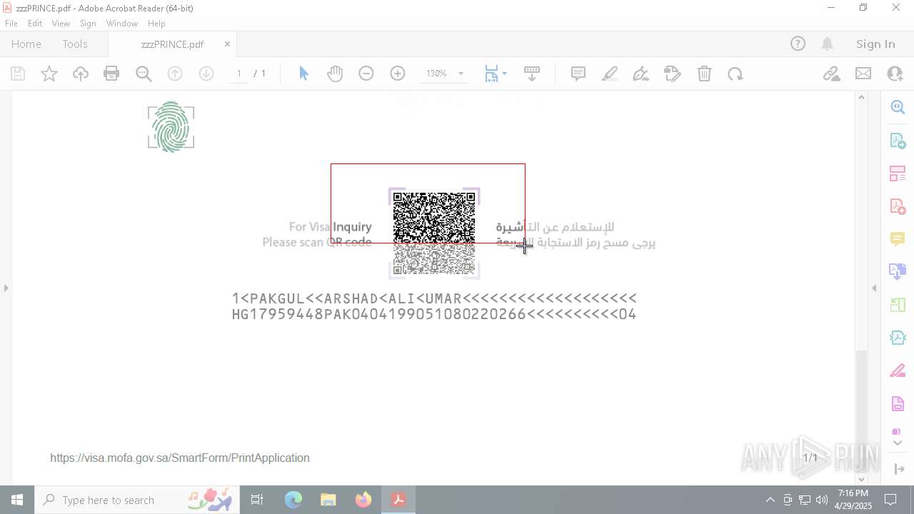
Task: Switch to the Home tab
Action: click(x=26, y=44)
